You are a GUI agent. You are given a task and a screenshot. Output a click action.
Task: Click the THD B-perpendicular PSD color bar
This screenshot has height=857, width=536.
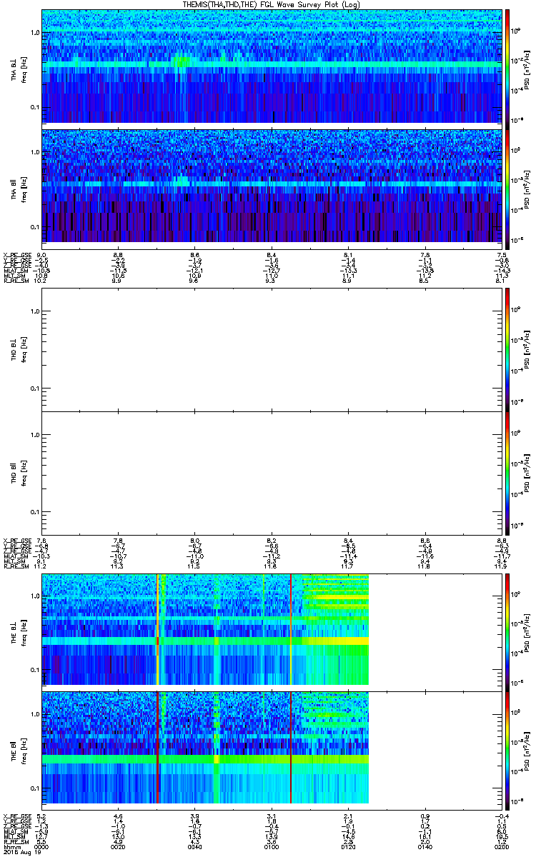(x=507, y=349)
